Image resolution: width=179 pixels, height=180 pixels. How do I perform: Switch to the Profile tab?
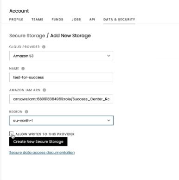click(x=16, y=19)
